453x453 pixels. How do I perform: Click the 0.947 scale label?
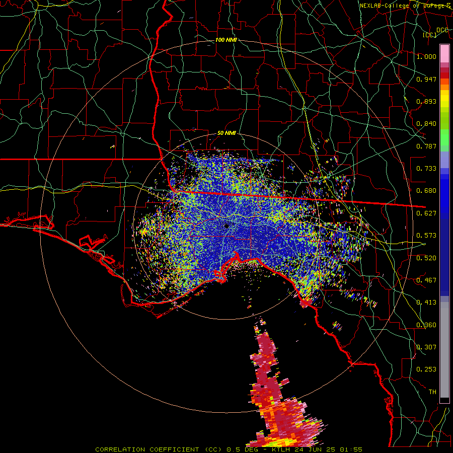click(426, 79)
